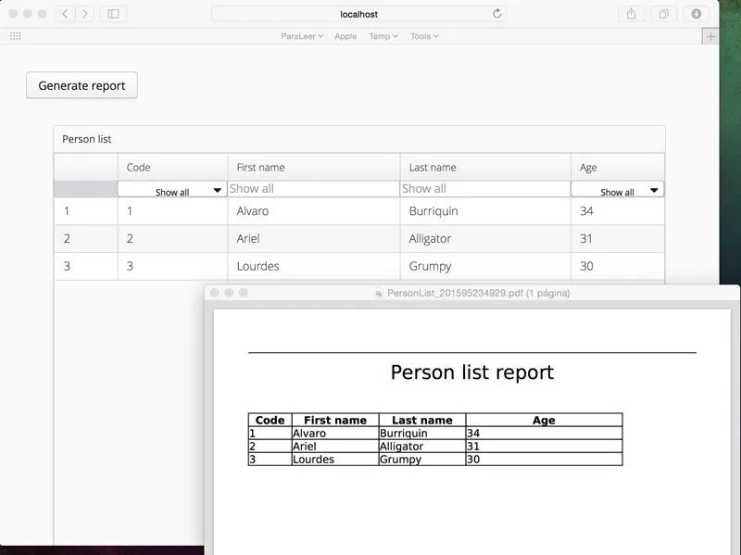
Task: Click the Generate report button
Action: point(81,84)
